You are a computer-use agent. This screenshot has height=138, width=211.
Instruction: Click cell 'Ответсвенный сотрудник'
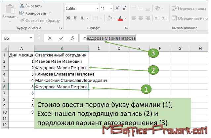click(61, 55)
